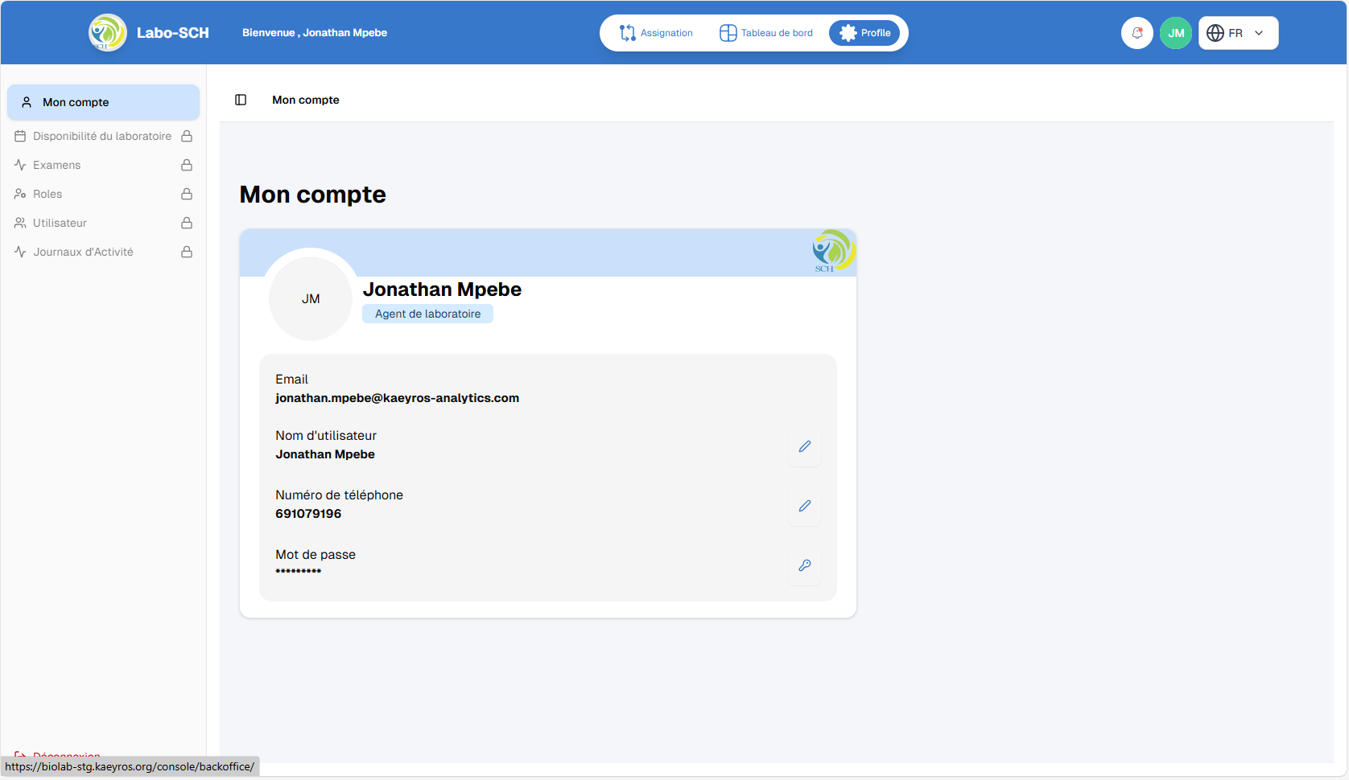This screenshot has height=780, width=1349.
Task: Click the Labo-SCH logo in header
Action: 108,33
